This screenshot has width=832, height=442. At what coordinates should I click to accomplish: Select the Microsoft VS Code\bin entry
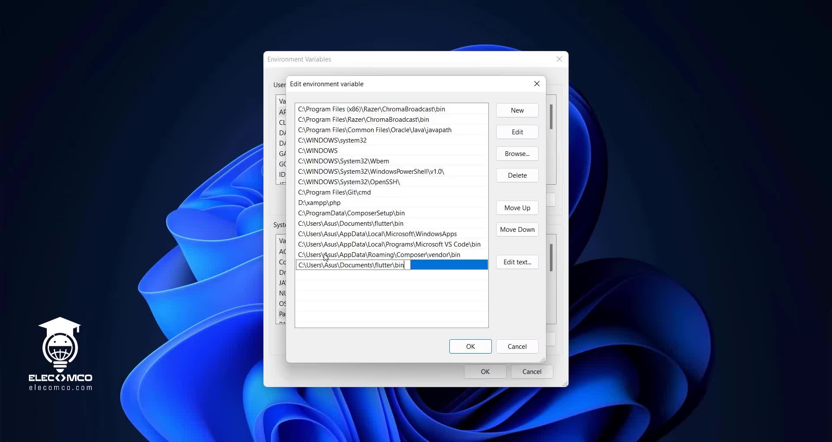(x=389, y=244)
